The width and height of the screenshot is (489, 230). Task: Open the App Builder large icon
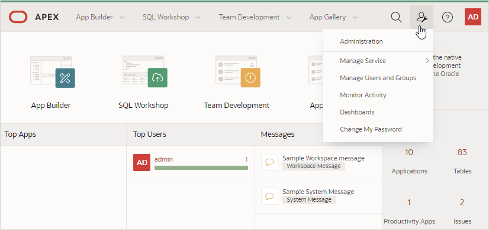point(52,72)
